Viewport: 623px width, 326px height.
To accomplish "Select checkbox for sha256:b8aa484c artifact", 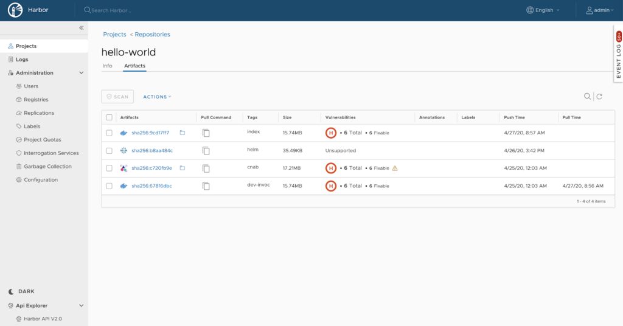I will (x=110, y=150).
